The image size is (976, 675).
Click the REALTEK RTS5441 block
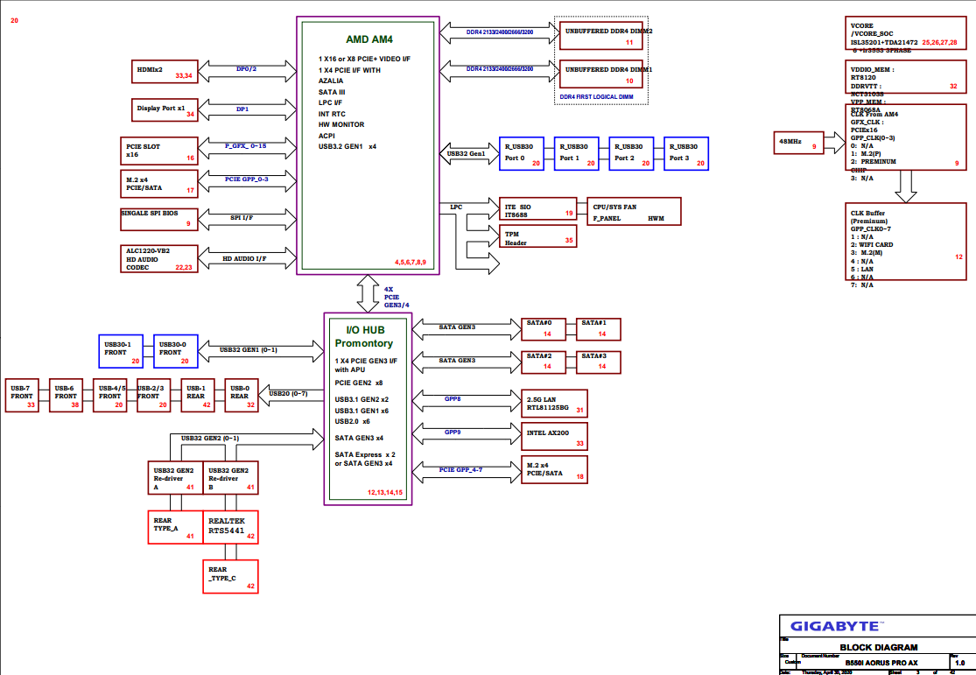pyautogui.click(x=230, y=527)
